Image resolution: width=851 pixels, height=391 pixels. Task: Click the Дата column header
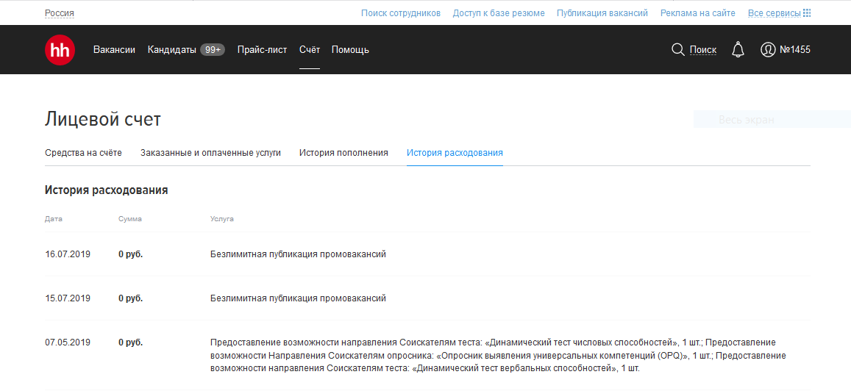pyautogui.click(x=54, y=219)
